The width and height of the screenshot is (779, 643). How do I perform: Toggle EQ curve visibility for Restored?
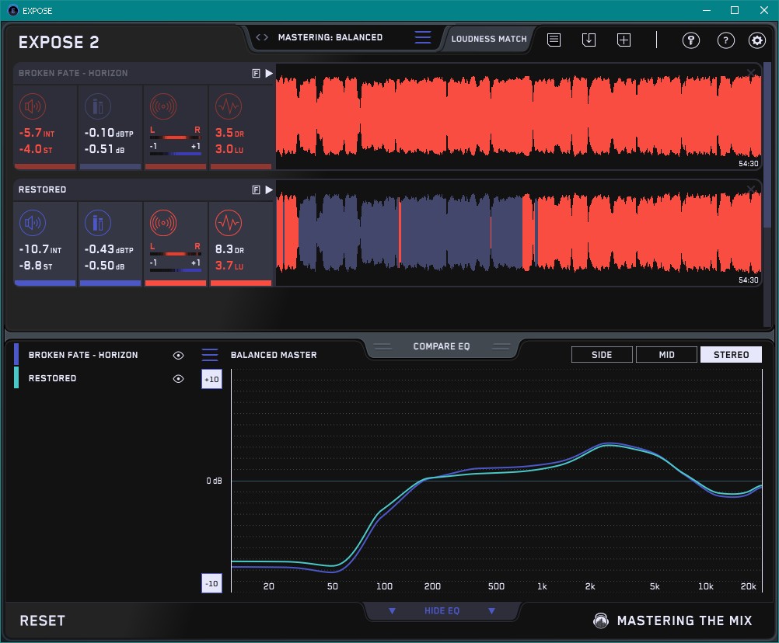[178, 378]
